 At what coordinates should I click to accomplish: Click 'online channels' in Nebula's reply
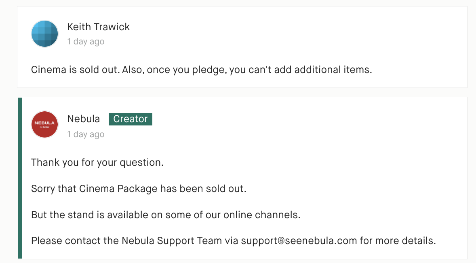[x=262, y=215]
